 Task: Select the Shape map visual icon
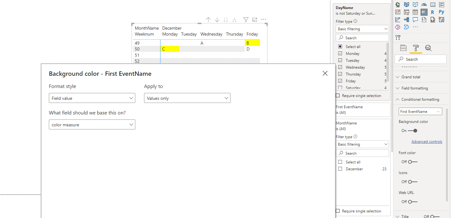coord(415,4)
